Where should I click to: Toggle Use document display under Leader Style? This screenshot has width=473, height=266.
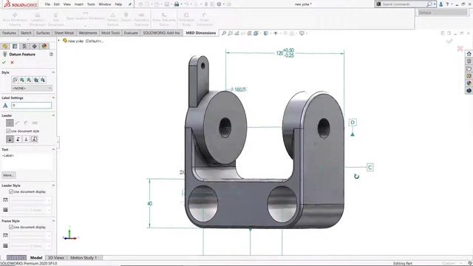pyautogui.click(x=11, y=191)
